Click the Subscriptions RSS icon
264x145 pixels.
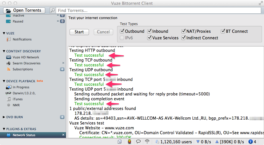coord(9,69)
